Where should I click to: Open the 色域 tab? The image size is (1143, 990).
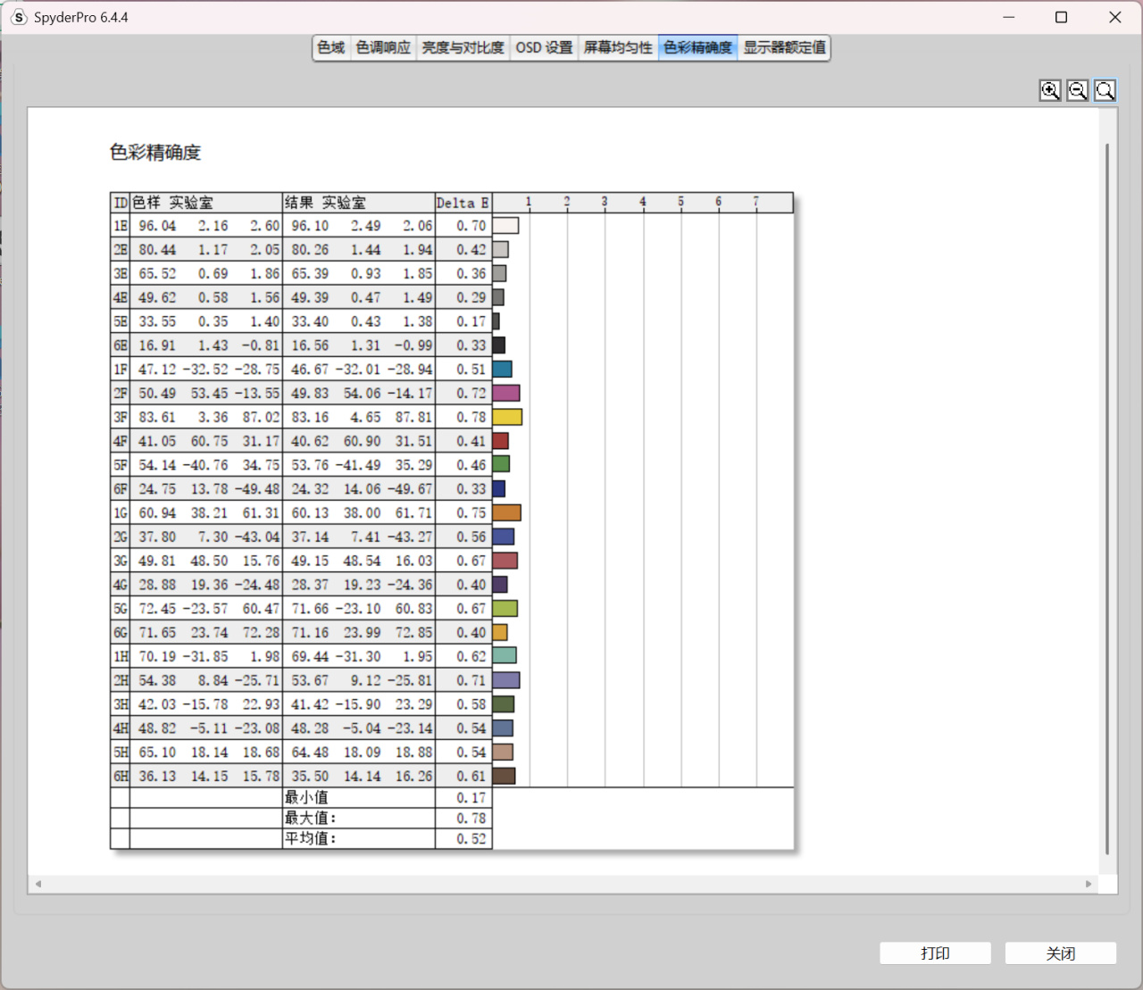point(331,47)
